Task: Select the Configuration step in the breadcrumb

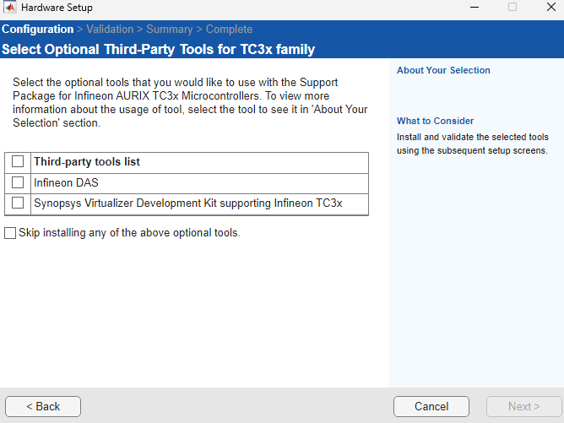Action: point(37,30)
